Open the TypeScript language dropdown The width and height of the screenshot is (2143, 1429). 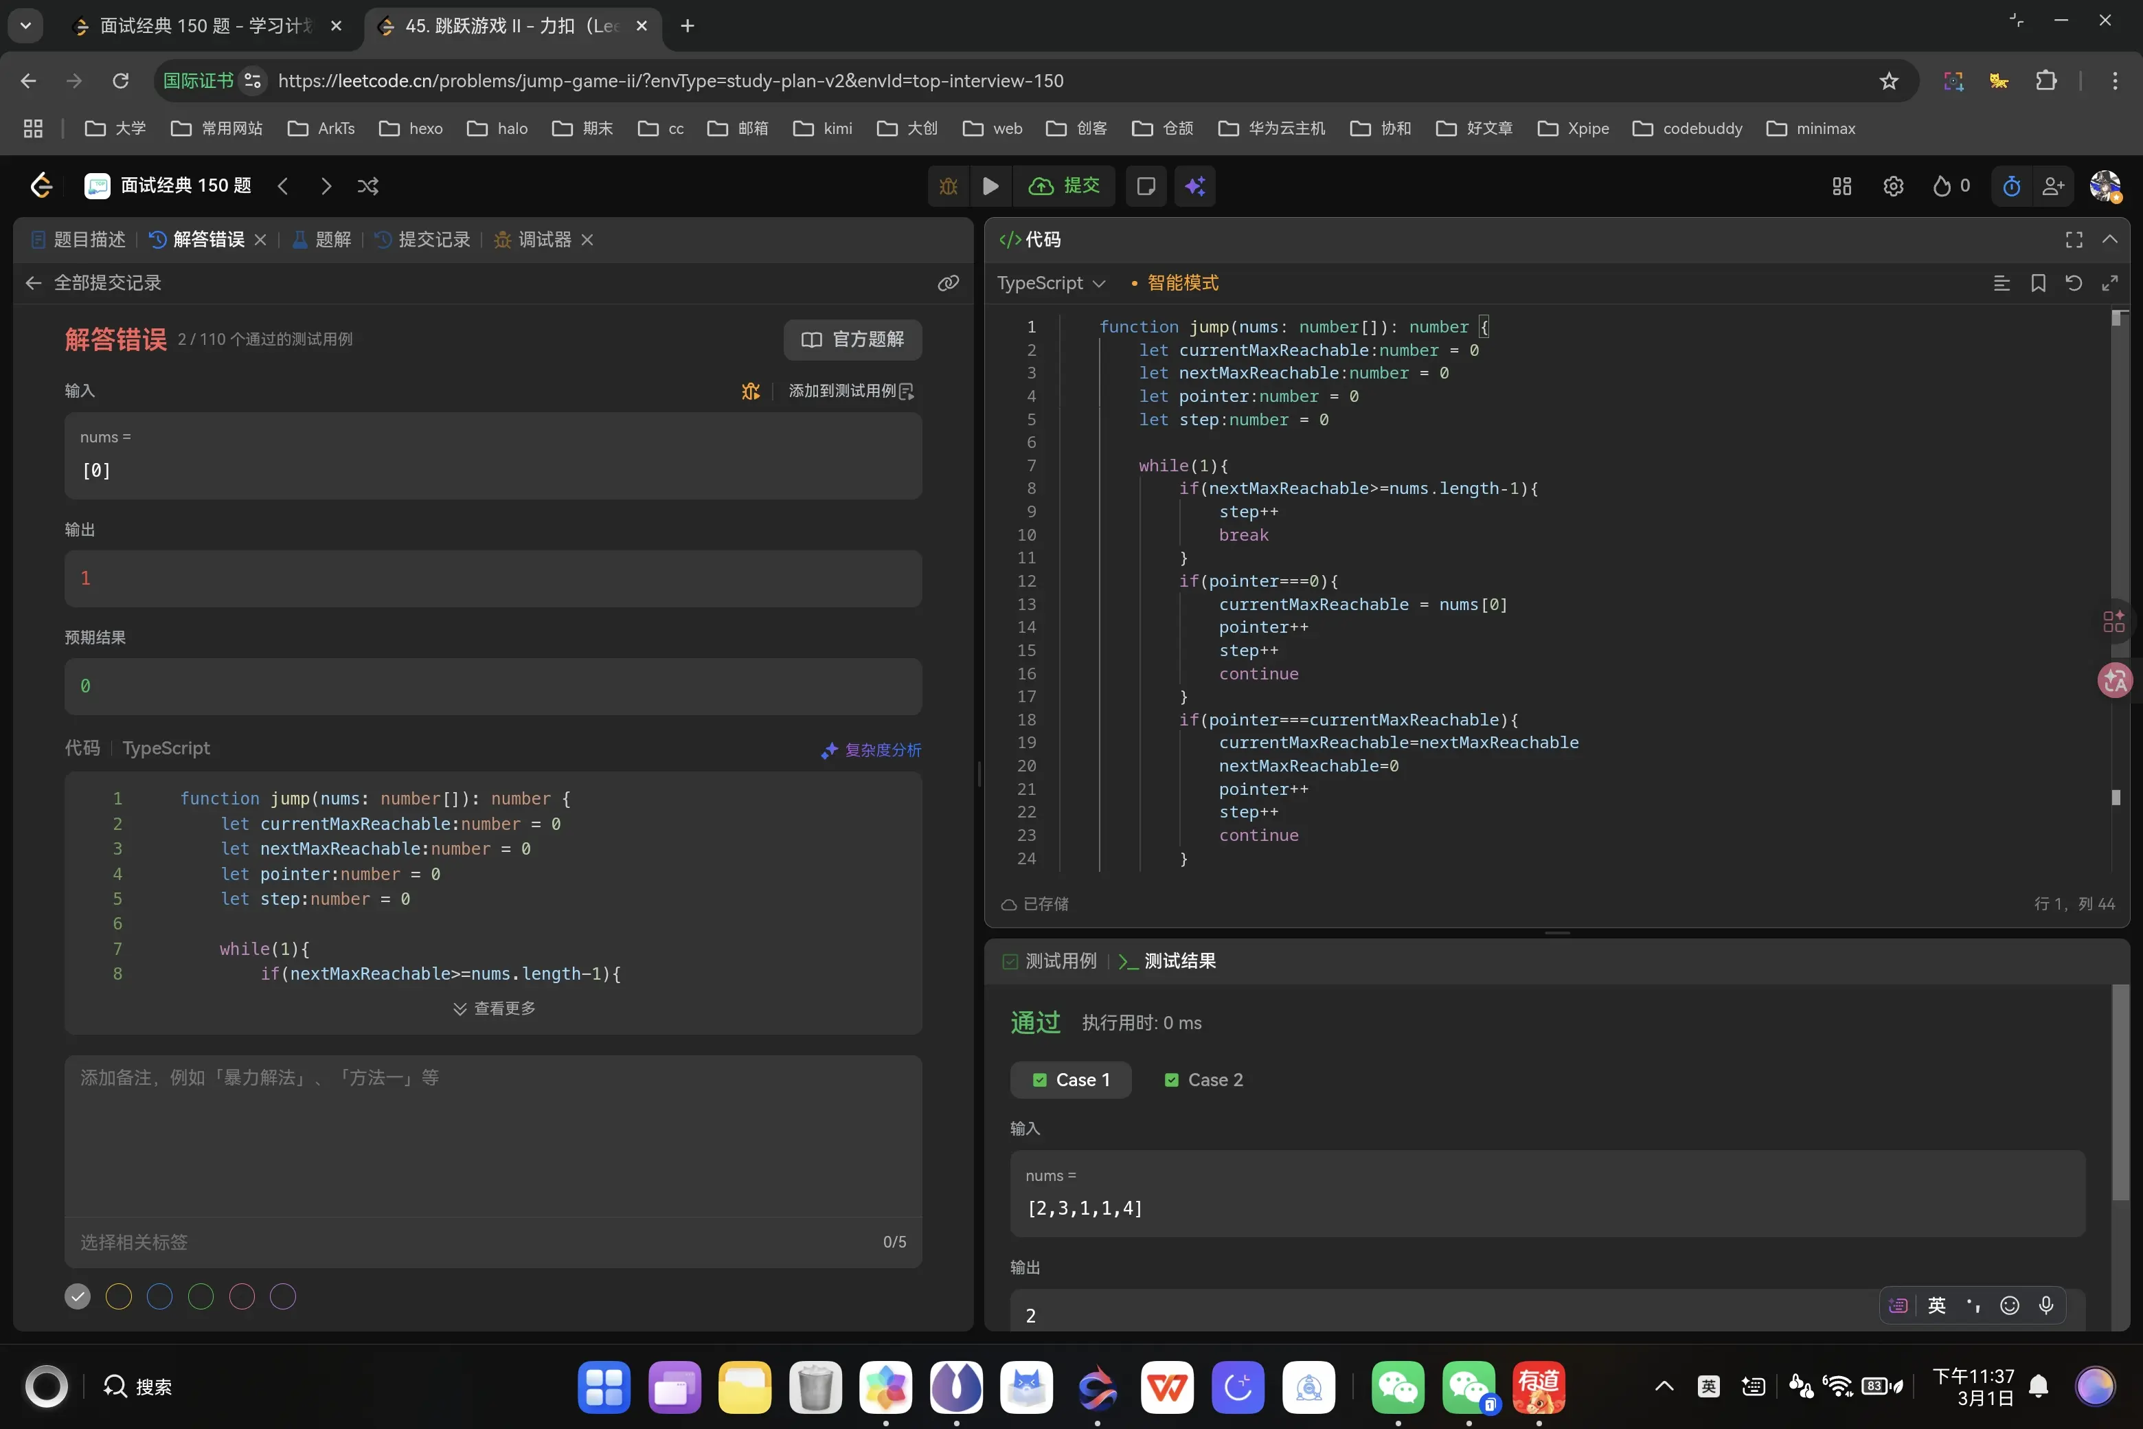[1050, 284]
